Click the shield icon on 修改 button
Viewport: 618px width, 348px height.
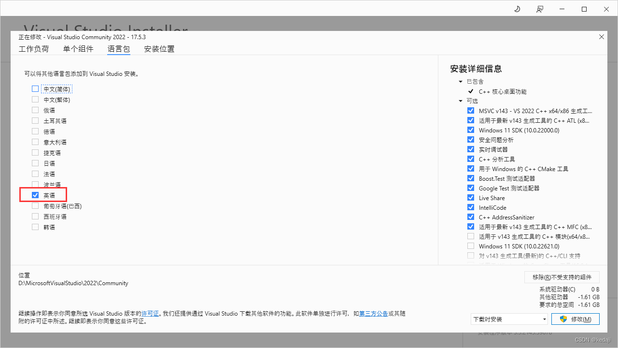[563, 319]
